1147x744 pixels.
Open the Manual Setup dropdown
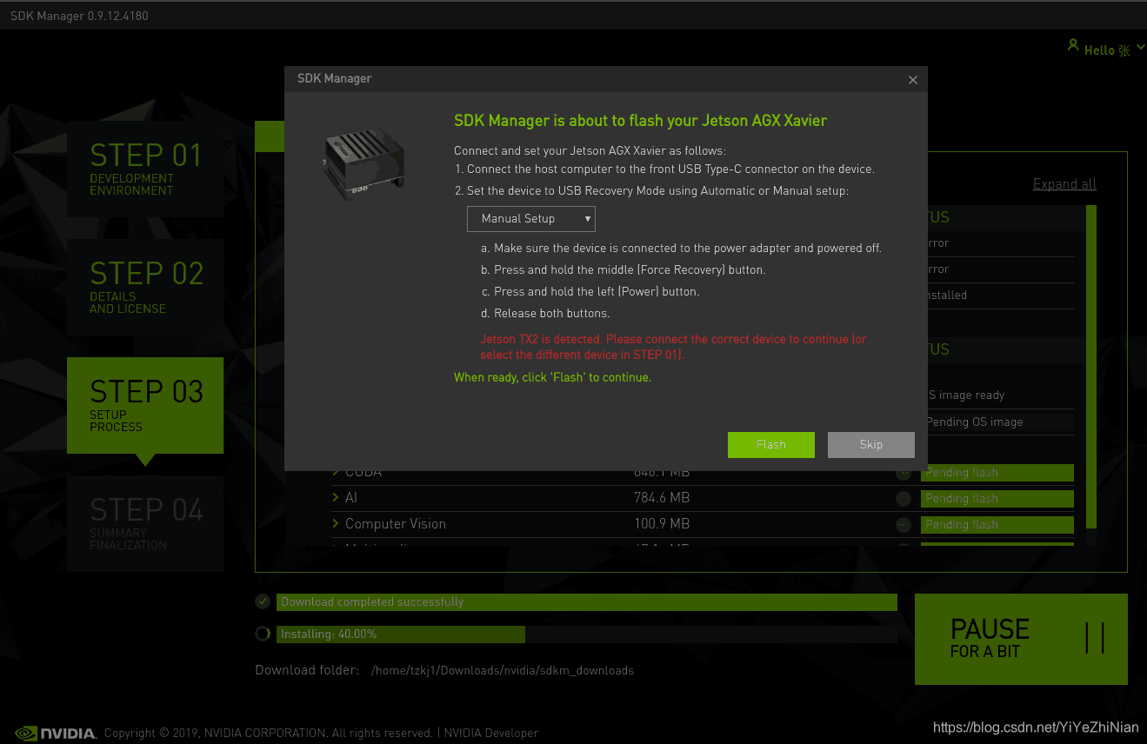tap(531, 219)
